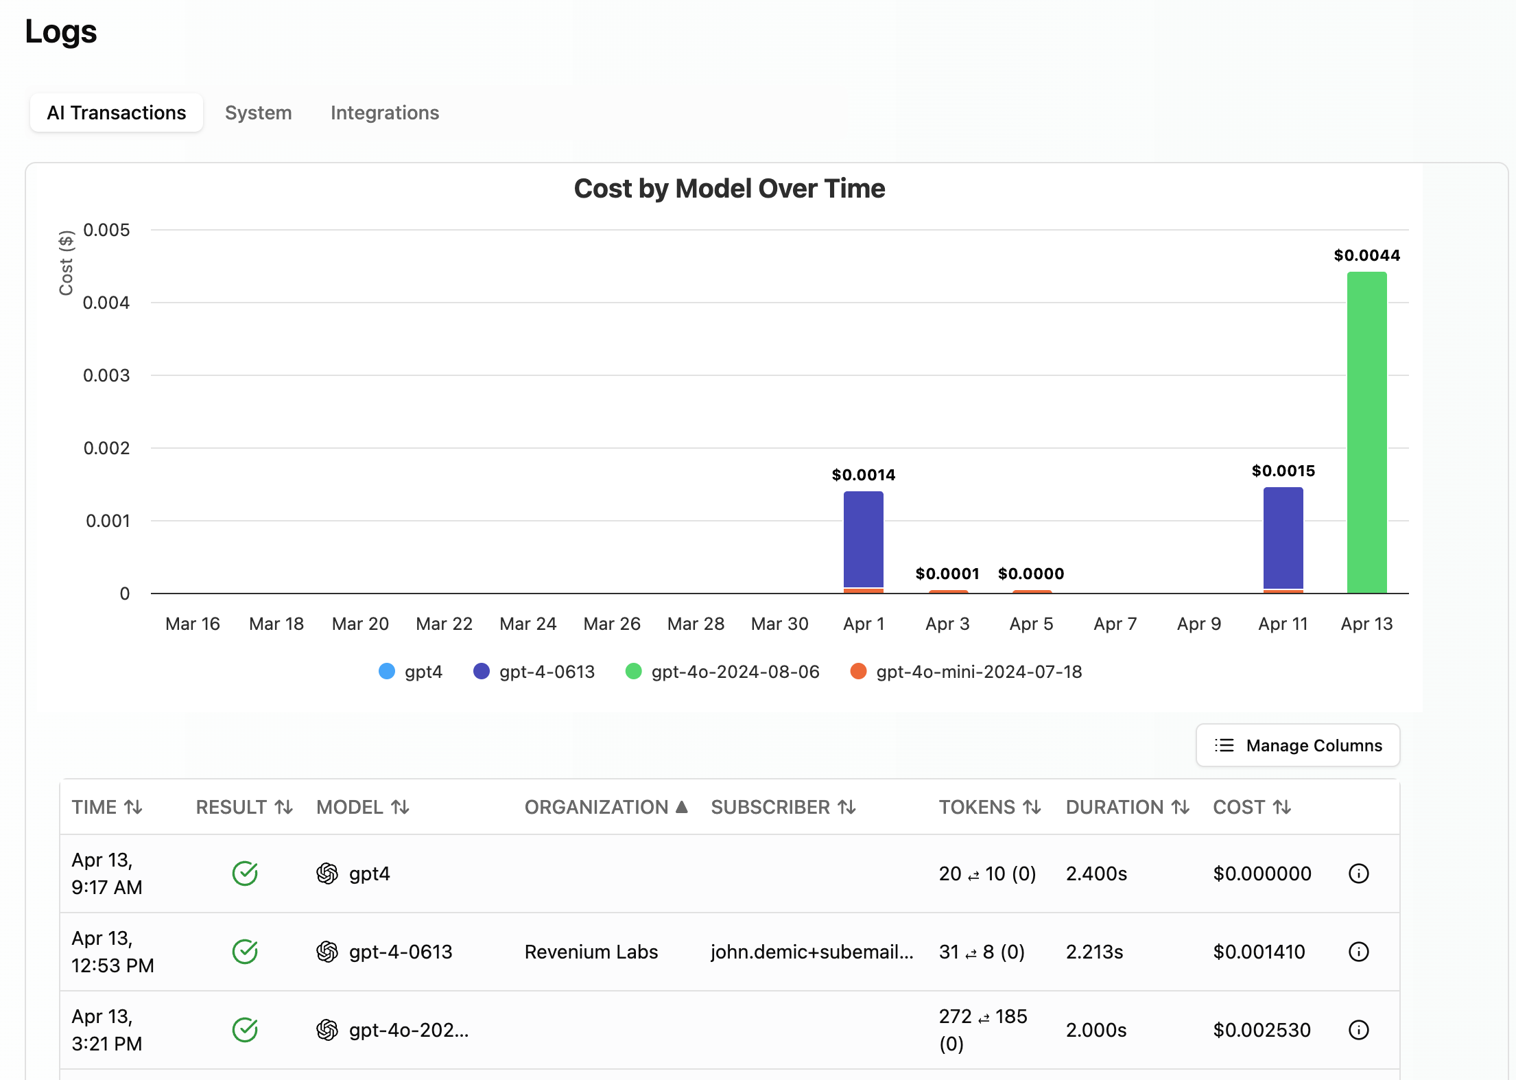The width and height of the screenshot is (1516, 1080).
Task: Click the green Apr 13 cost bar
Action: [1366, 432]
